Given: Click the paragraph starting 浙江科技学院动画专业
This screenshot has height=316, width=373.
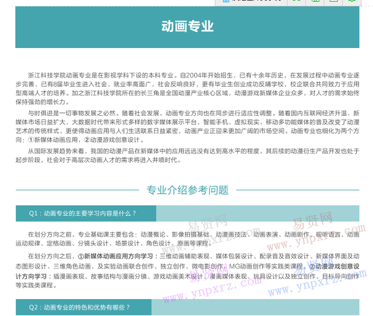Looking at the screenshot, I should tap(188, 89).
